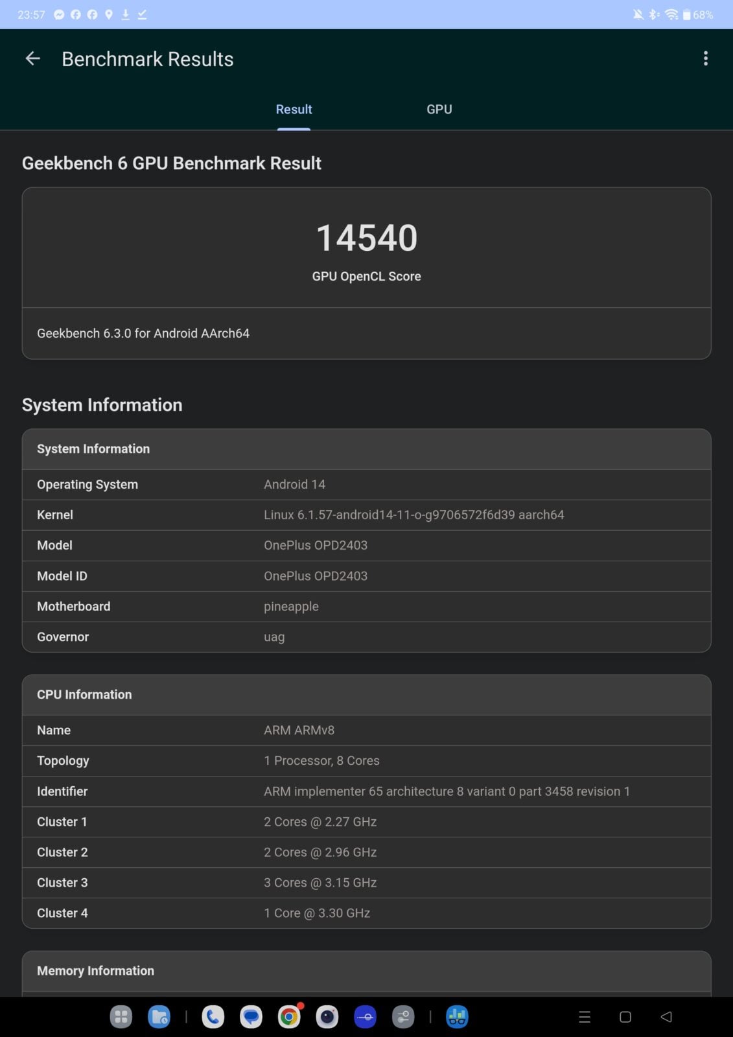Tap the Kernel version row
The image size is (733, 1037).
(x=366, y=515)
